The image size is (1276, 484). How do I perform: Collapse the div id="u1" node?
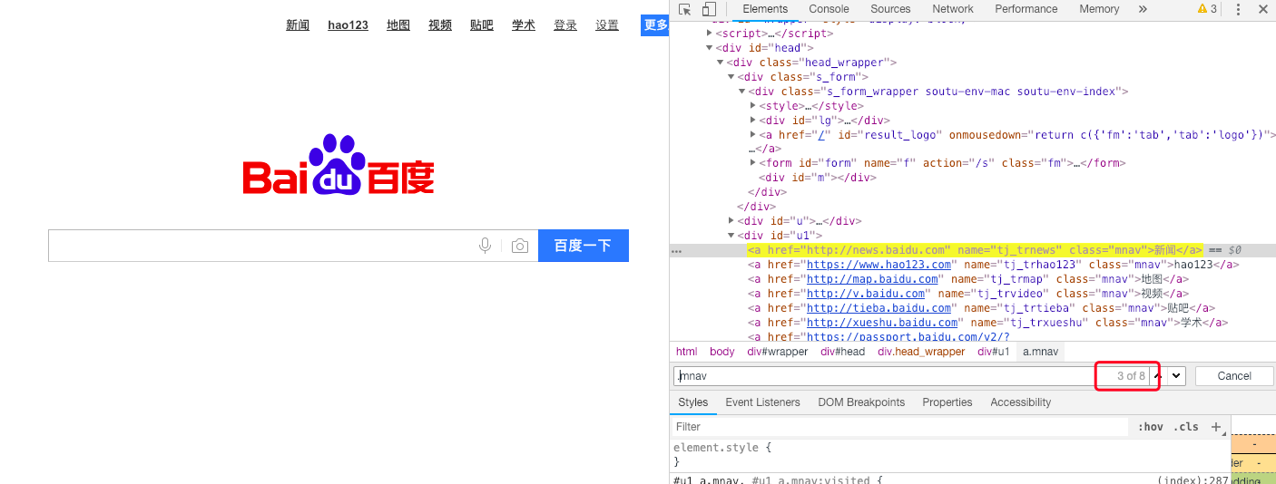coord(731,235)
